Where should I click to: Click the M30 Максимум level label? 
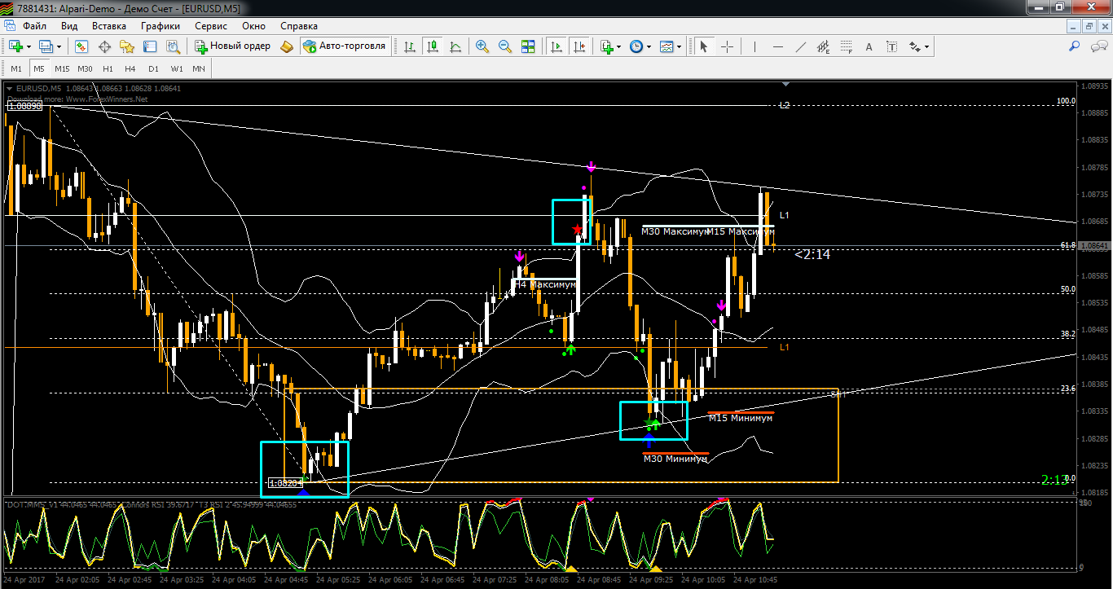click(674, 232)
